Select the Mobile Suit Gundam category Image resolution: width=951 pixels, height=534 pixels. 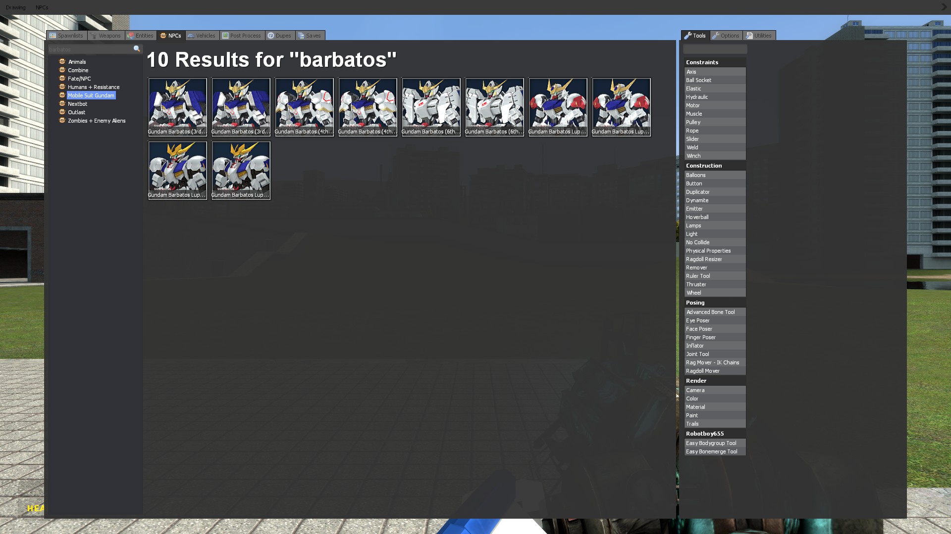pyautogui.click(x=91, y=95)
